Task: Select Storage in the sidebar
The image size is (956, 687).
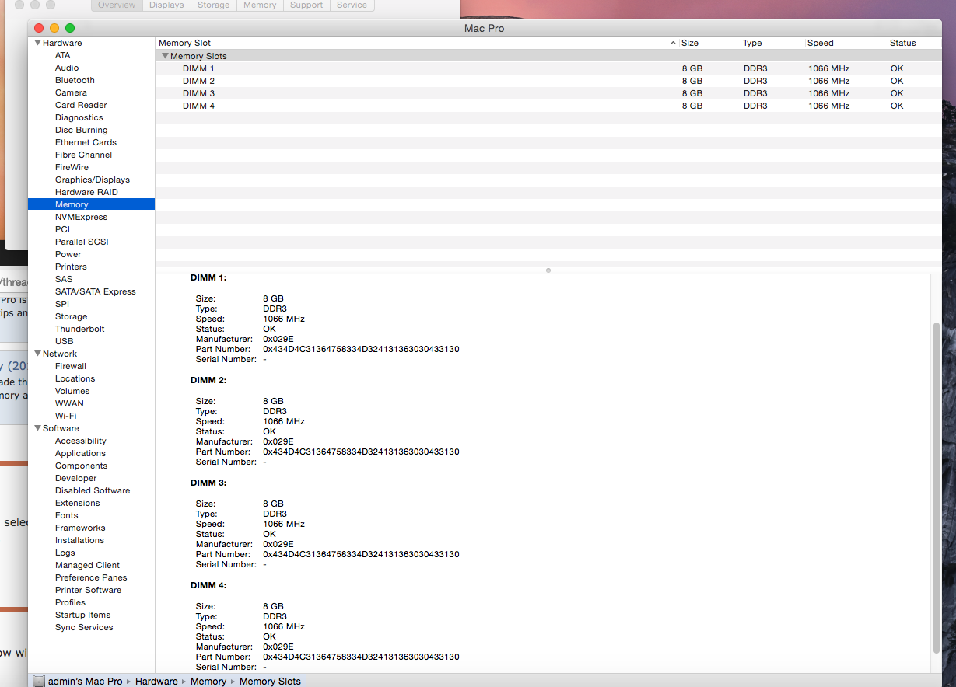Action: [x=71, y=316]
